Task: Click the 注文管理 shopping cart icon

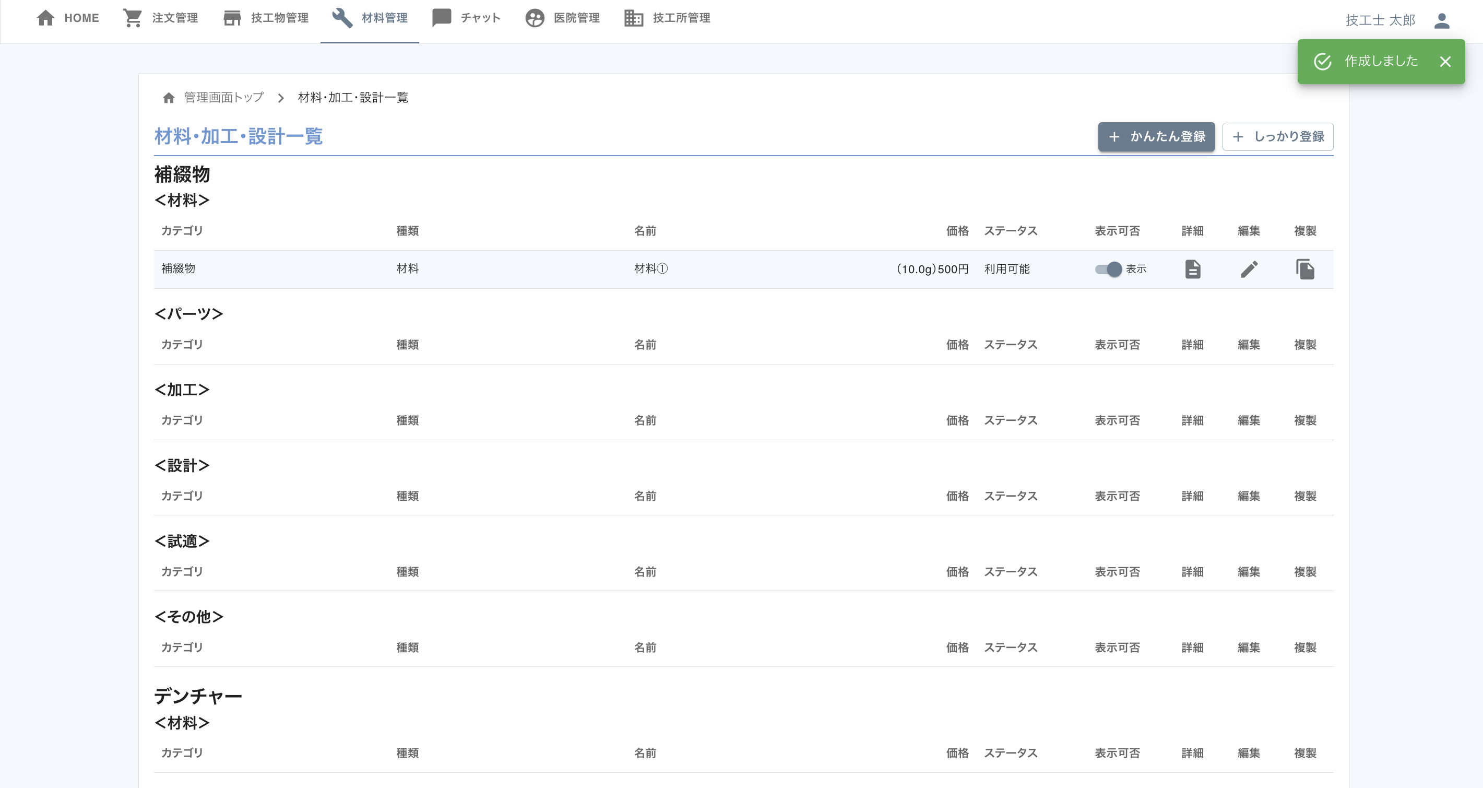Action: pyautogui.click(x=133, y=18)
